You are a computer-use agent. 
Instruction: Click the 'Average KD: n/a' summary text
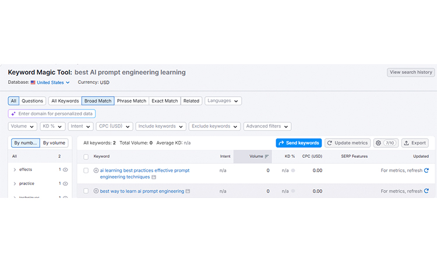174,143
